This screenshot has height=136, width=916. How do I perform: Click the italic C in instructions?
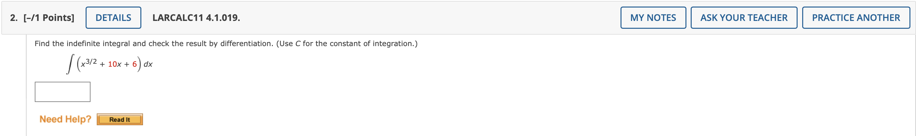point(298,43)
